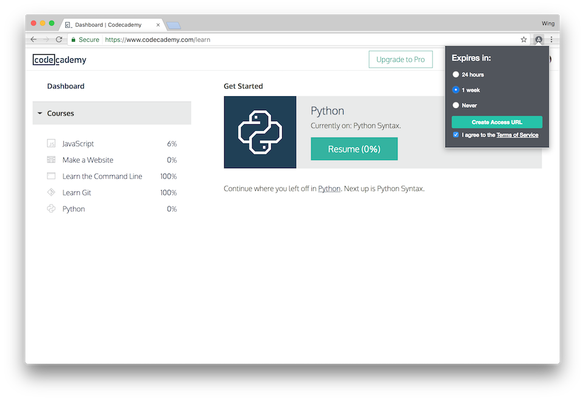Click the browser back arrow
Viewport: 585px width, 400px height.
(34, 40)
